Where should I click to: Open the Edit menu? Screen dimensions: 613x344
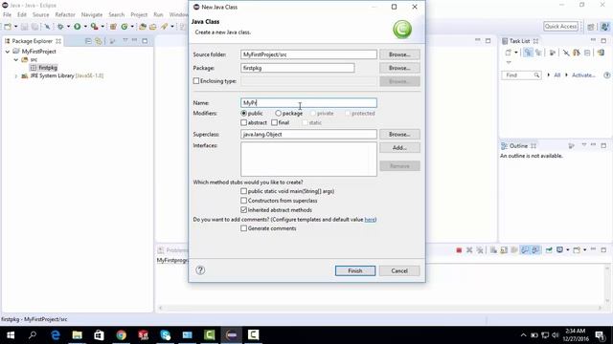(22, 14)
